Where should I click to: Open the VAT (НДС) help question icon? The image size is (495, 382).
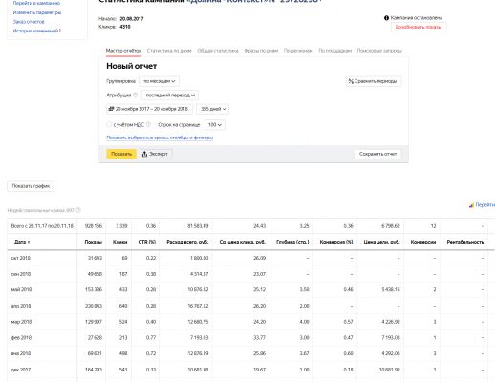point(148,124)
